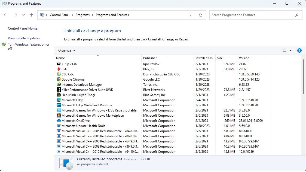Click the Internet Download Manager icon
The width and height of the screenshot is (306, 172).
[x=59, y=85]
